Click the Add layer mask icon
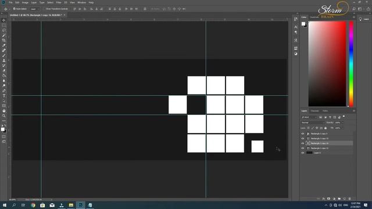Image resolution: width=372 pixels, height=209 pixels. click(x=328, y=199)
